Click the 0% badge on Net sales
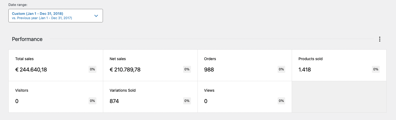Viewport: 396px width, 120px height. coord(187,69)
